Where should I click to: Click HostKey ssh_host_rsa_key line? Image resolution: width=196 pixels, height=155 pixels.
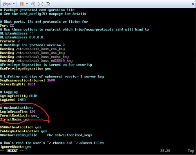pyautogui.click(x=33, y=49)
